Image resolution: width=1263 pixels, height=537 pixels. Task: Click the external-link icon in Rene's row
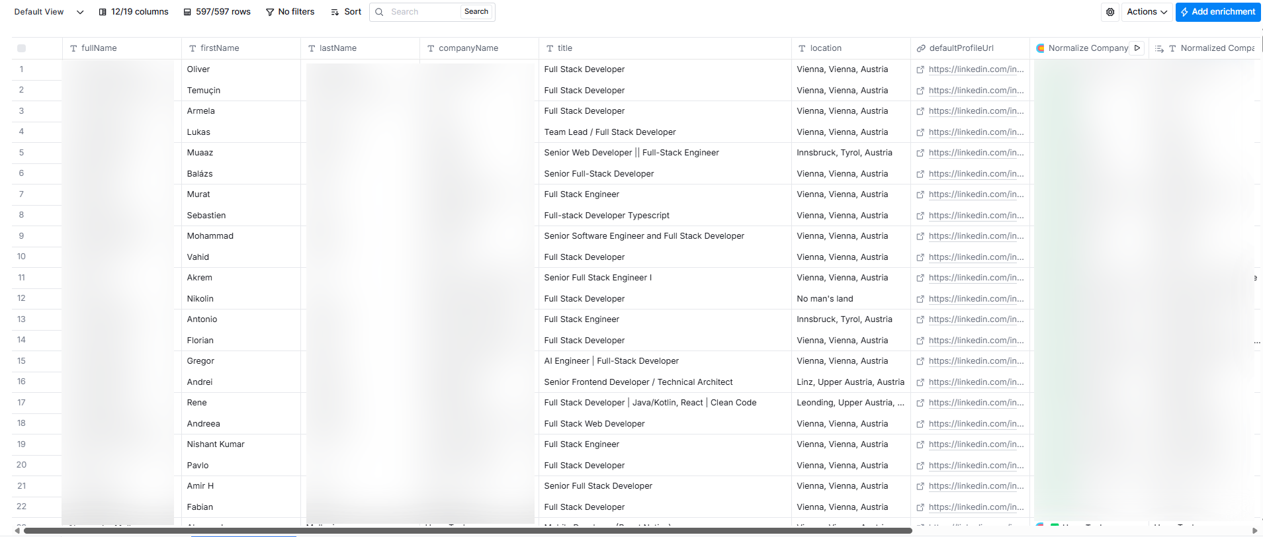[920, 403]
